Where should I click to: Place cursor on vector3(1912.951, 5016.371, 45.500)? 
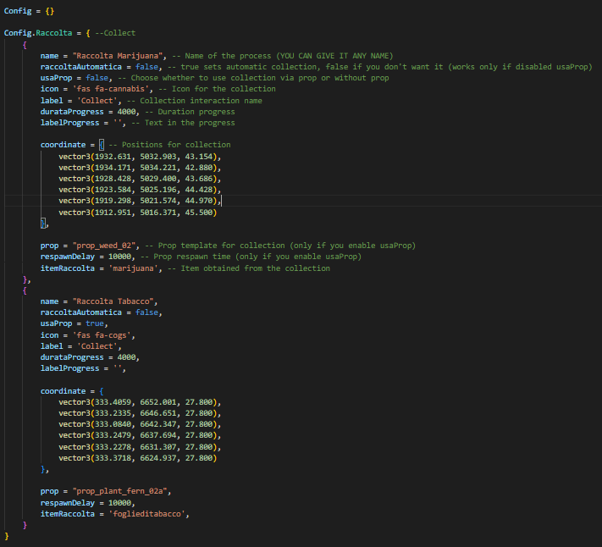coord(137,213)
